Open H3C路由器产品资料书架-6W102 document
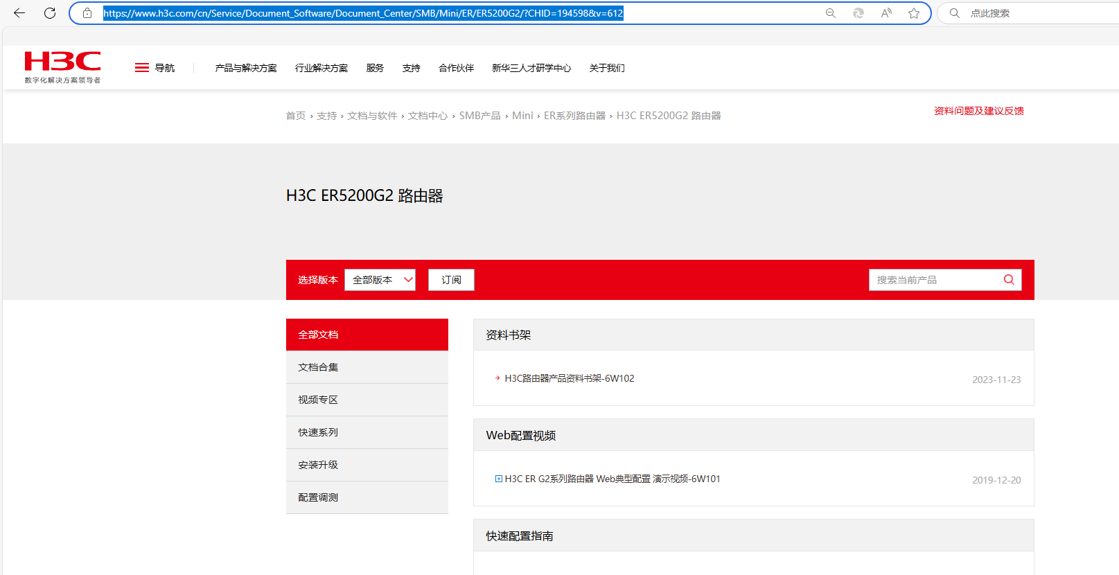This screenshot has width=1119, height=575. 570,378
